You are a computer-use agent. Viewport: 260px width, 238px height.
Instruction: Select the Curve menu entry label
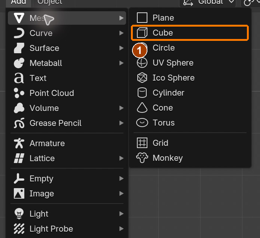(41, 33)
